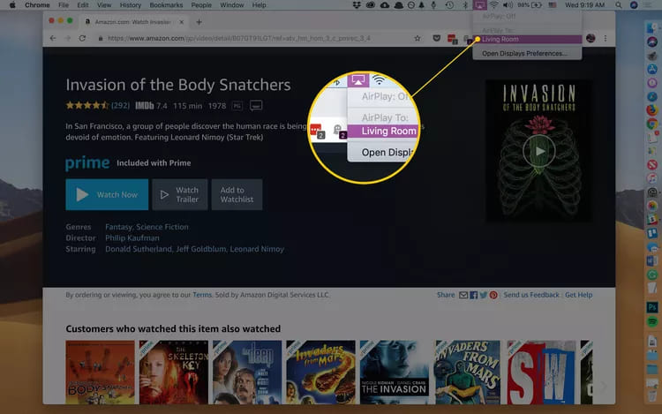This screenshot has height=414, width=662.
Task: Open the Chrome three-dot menu
Action: 606,39
